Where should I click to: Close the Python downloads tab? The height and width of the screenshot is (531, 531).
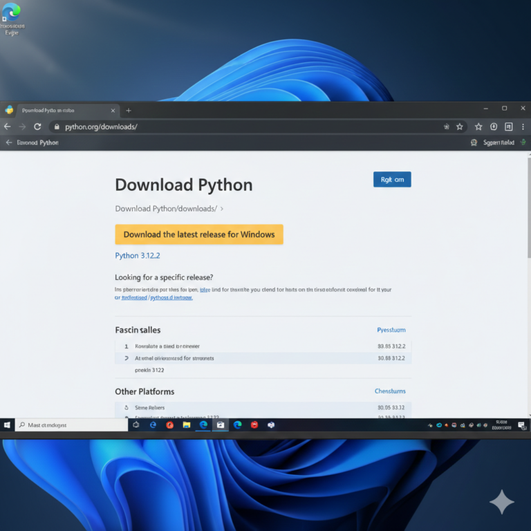tap(113, 111)
